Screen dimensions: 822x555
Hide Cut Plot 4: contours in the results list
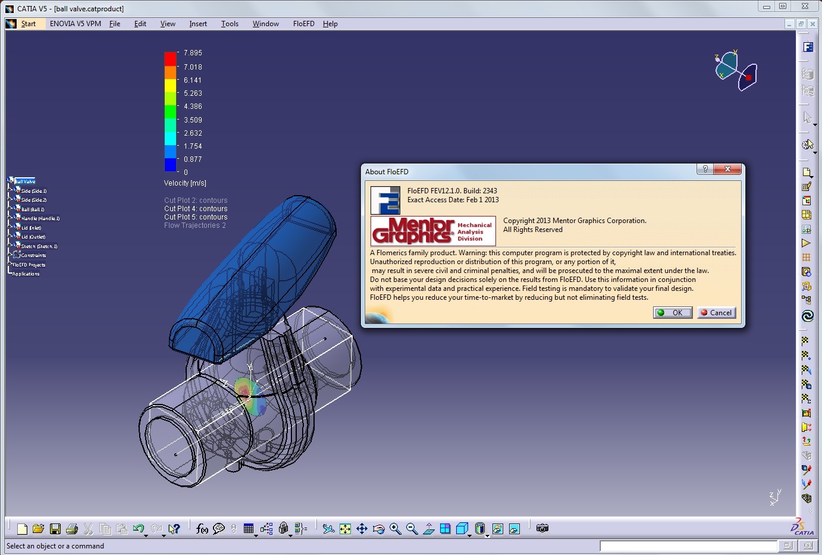pos(196,208)
